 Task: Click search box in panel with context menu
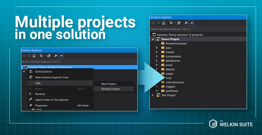(x=79, y=62)
